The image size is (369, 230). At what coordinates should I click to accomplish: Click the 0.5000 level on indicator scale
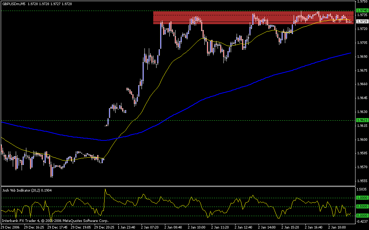tap(362, 207)
